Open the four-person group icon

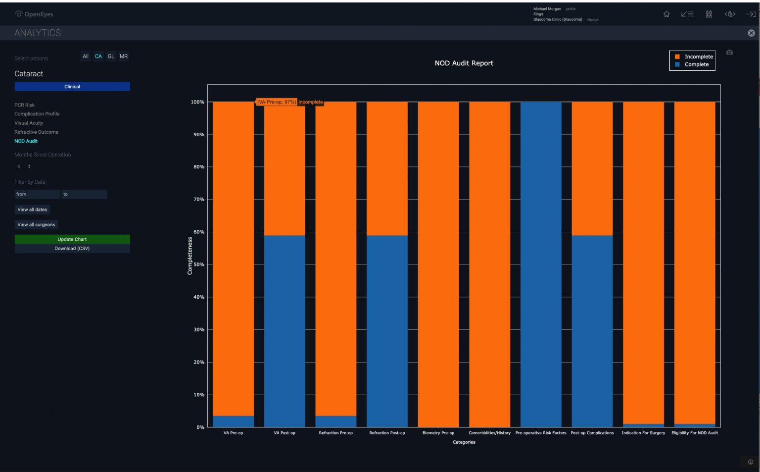coord(709,14)
